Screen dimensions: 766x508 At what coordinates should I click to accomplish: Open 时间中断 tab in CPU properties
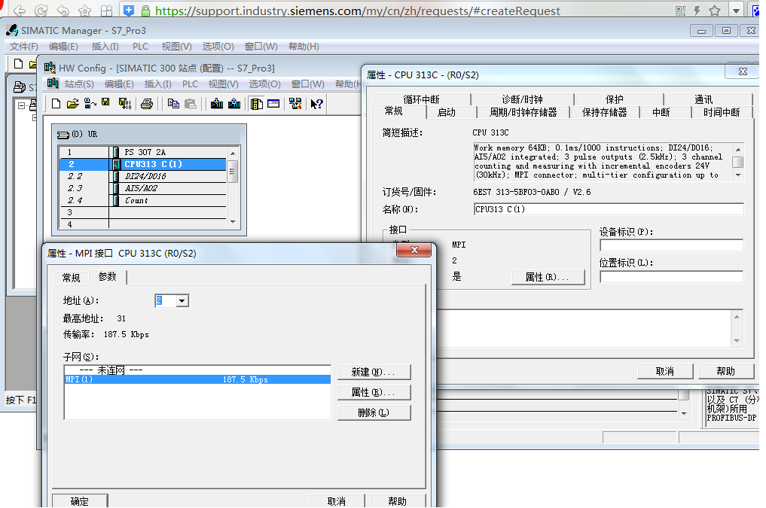coord(722,112)
